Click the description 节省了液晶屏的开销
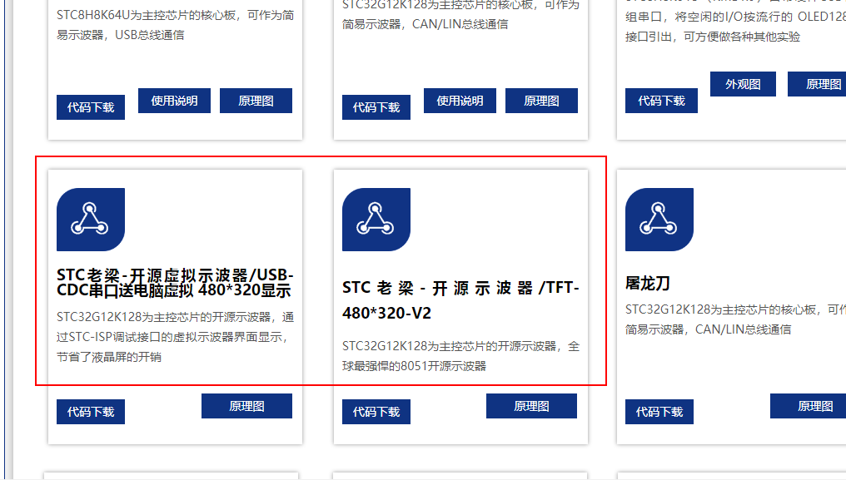Screen dimensions: 846x480 [x=109, y=357]
